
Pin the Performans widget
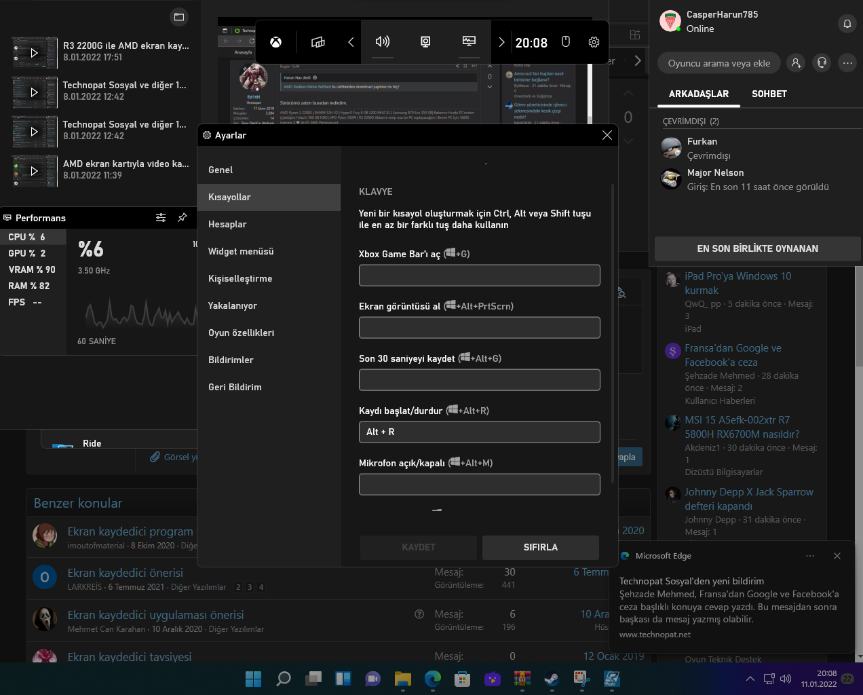tap(182, 218)
